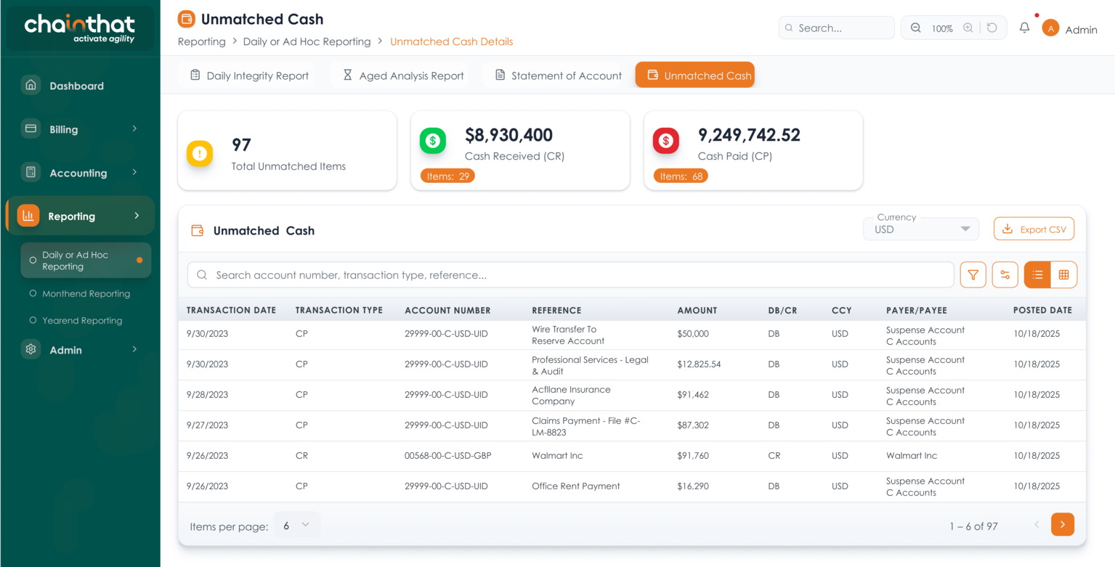Click the filter funnel icon

click(x=973, y=275)
